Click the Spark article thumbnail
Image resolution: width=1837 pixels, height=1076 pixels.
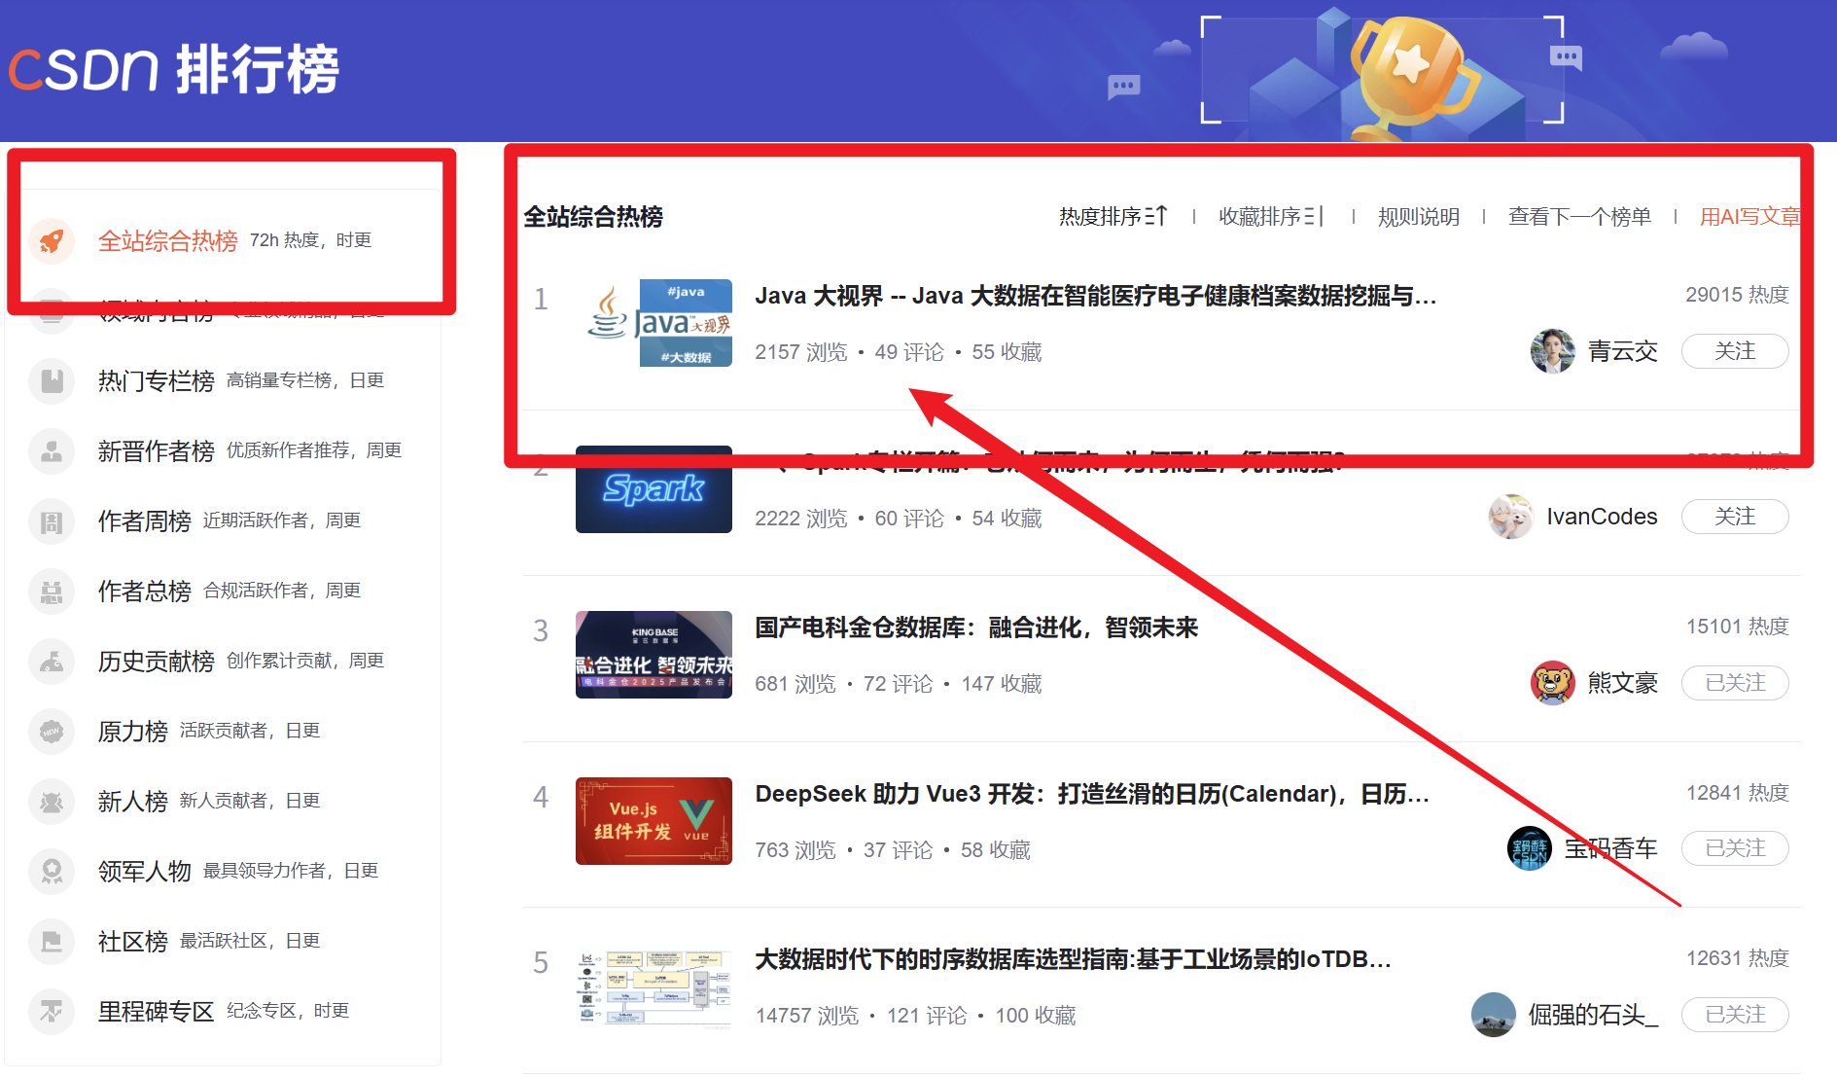[x=654, y=489]
